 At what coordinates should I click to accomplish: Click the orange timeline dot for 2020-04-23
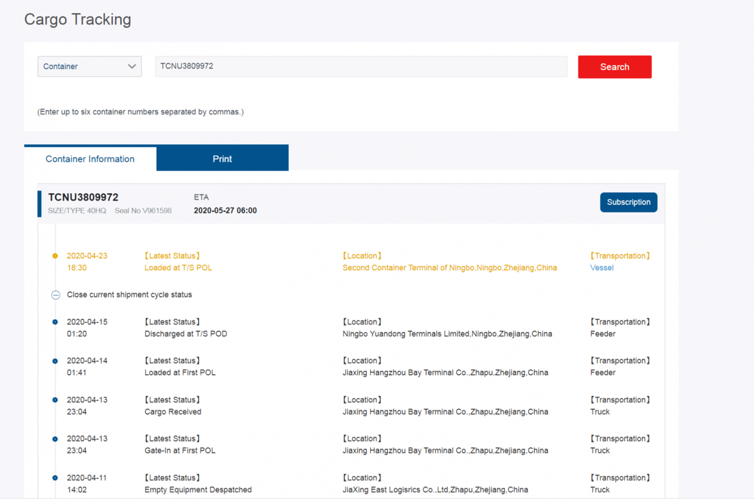[x=55, y=256]
